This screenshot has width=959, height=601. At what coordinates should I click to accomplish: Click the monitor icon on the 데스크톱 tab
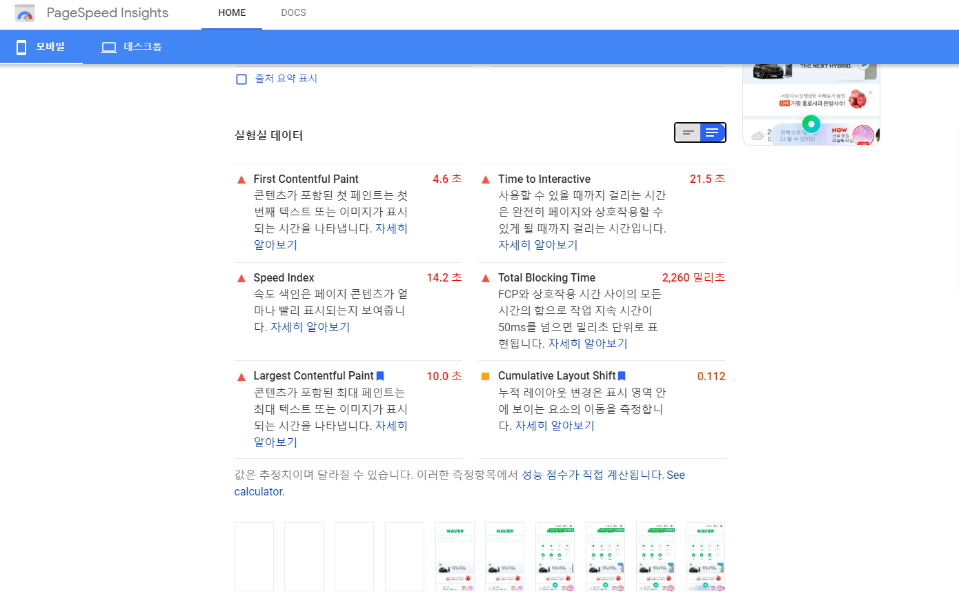tap(108, 46)
